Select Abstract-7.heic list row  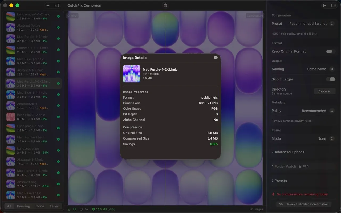point(33,27)
